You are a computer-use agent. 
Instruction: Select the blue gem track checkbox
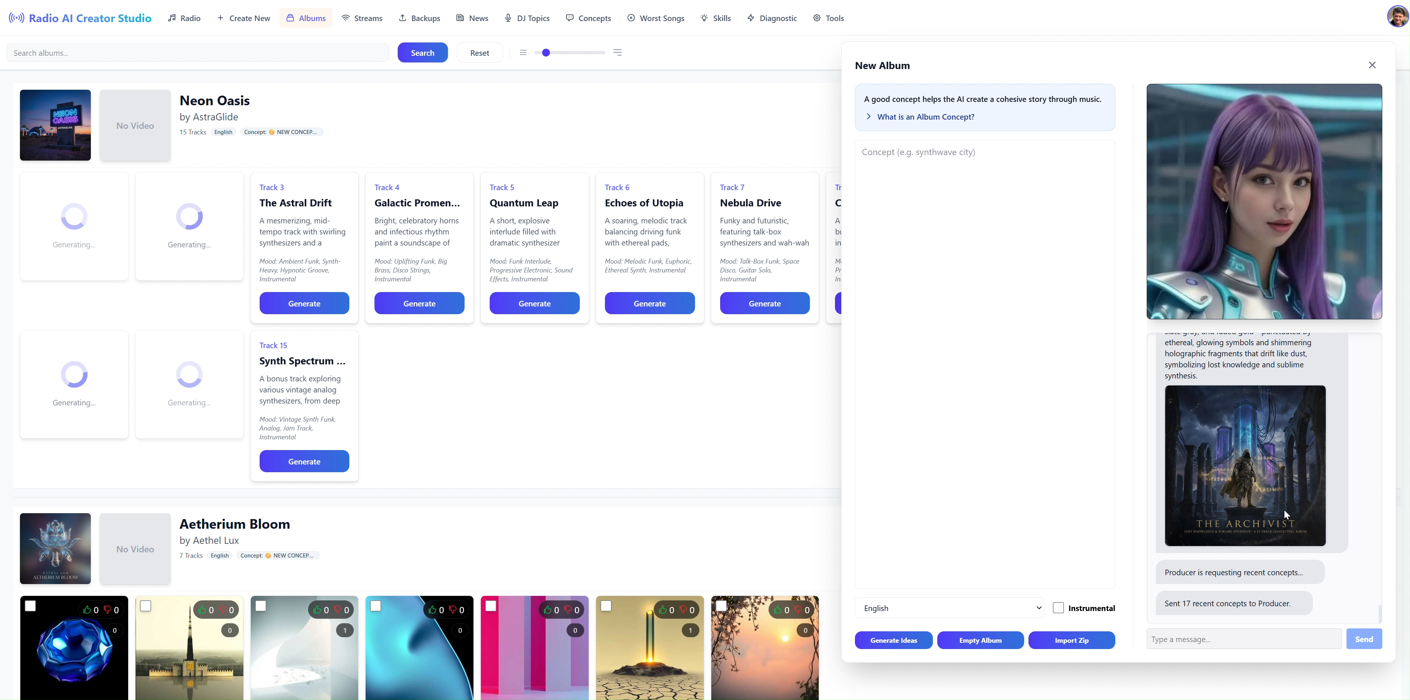(31, 606)
